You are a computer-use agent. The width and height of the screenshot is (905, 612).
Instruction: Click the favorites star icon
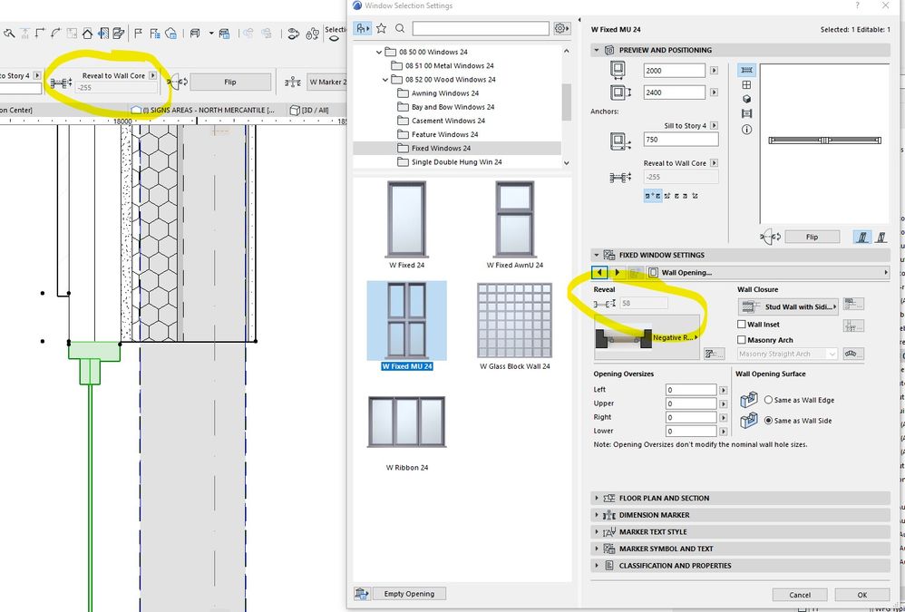tap(382, 28)
